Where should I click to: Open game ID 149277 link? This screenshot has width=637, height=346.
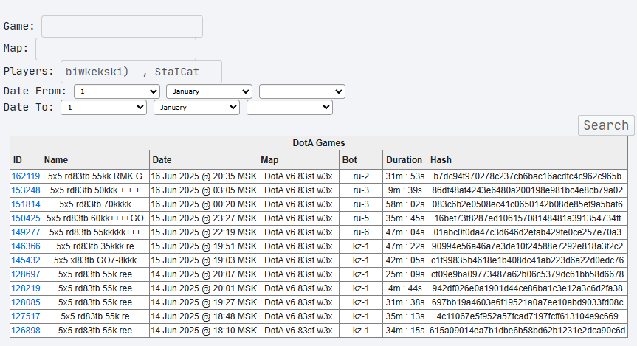point(26,232)
